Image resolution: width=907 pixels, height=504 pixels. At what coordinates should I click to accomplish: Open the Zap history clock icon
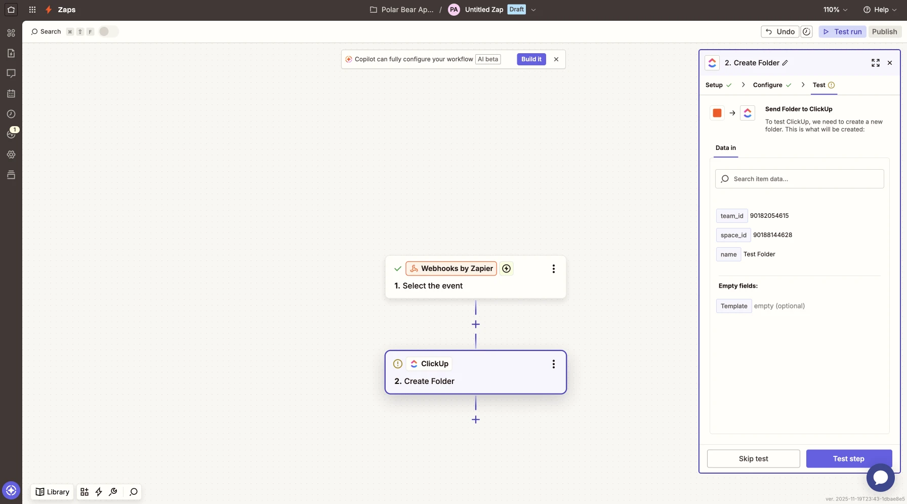(11, 114)
